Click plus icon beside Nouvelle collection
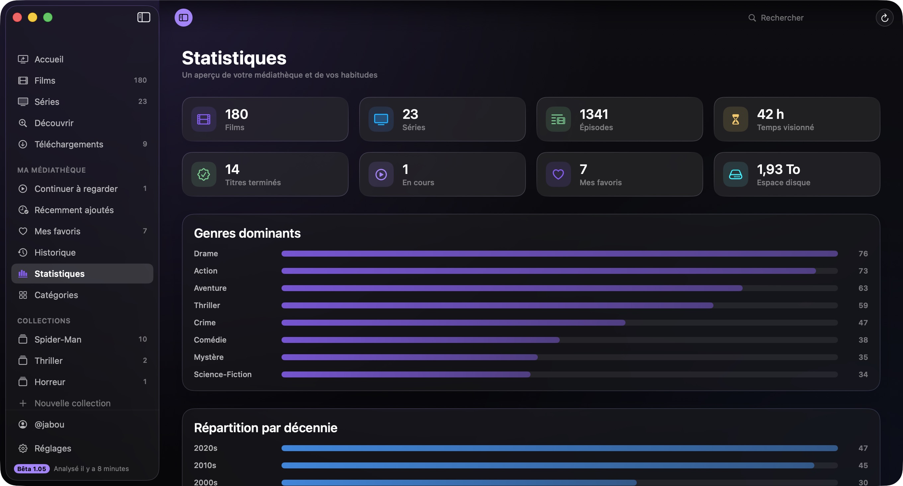 (23, 403)
